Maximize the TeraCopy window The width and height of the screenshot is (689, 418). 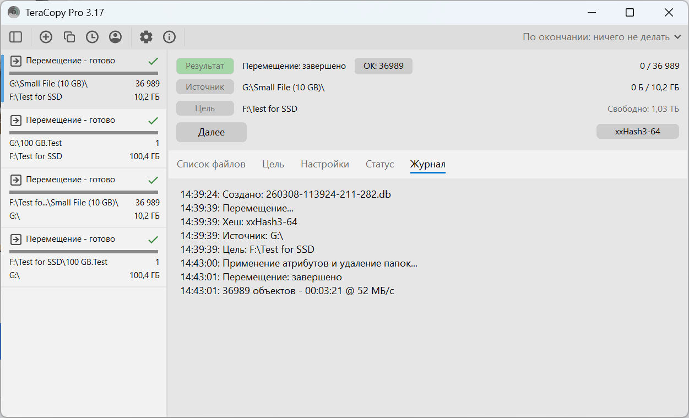pyautogui.click(x=630, y=12)
